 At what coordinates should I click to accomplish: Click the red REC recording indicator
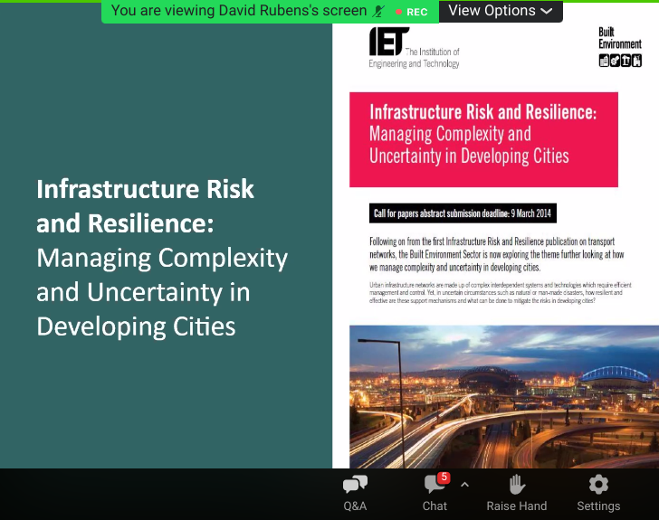412,12
